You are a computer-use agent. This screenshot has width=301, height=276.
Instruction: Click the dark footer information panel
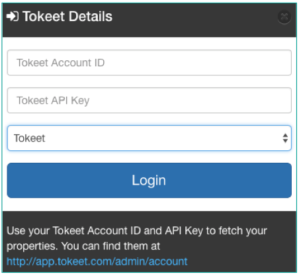click(150, 242)
